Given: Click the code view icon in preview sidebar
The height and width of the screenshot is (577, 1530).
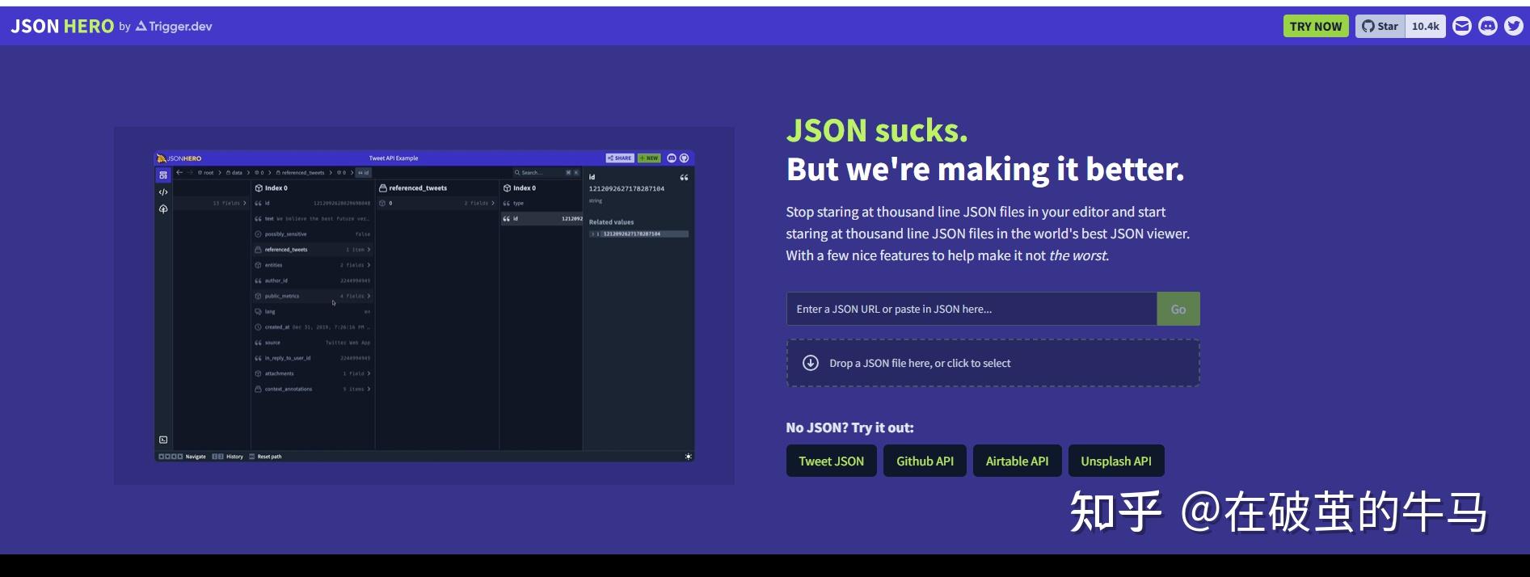Looking at the screenshot, I should (x=163, y=192).
